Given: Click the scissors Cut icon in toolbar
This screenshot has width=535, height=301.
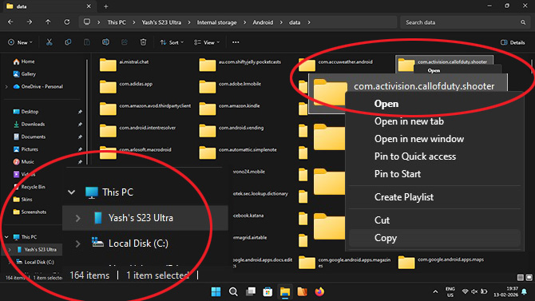Looking at the screenshot, I should 50,42.
